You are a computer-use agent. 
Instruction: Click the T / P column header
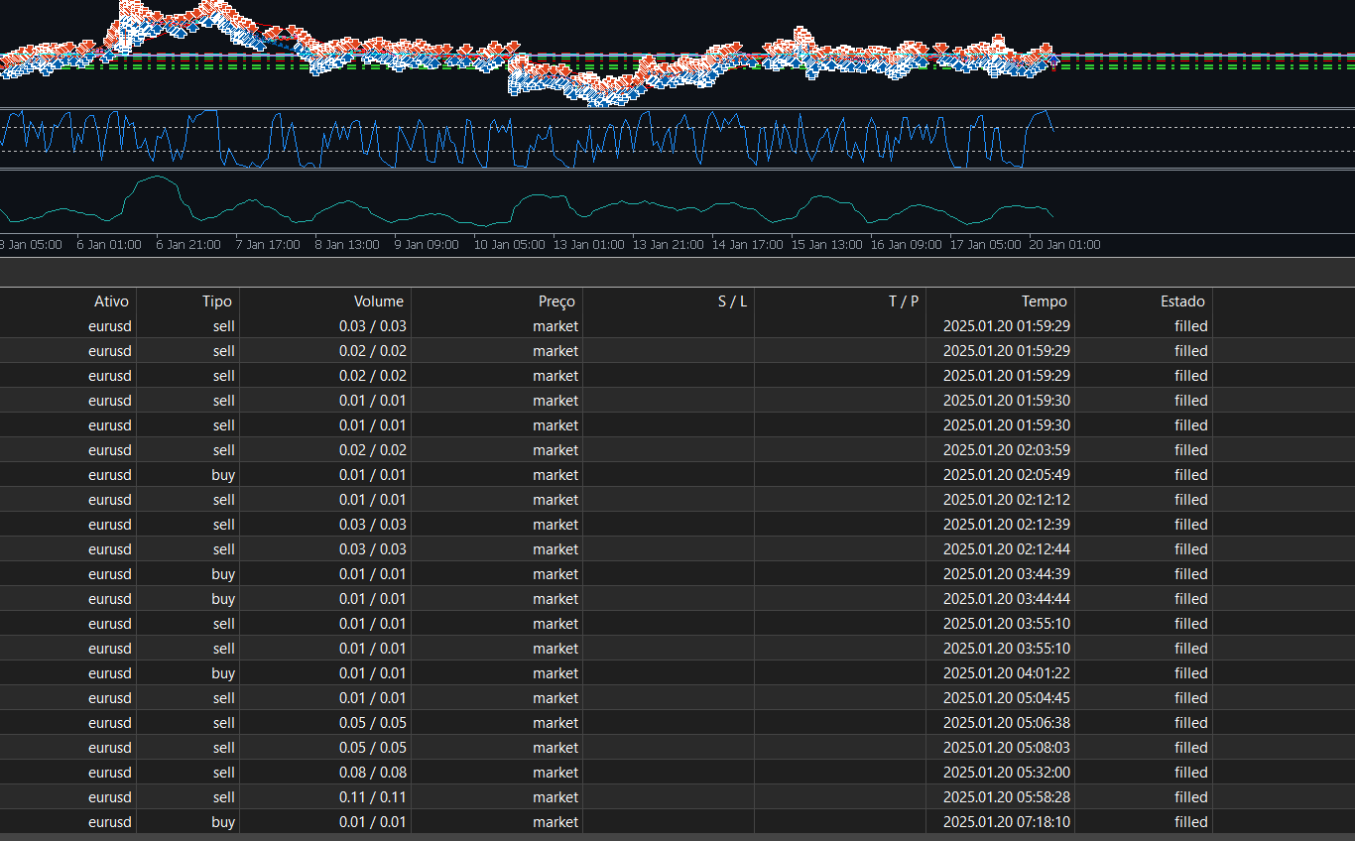coord(840,301)
